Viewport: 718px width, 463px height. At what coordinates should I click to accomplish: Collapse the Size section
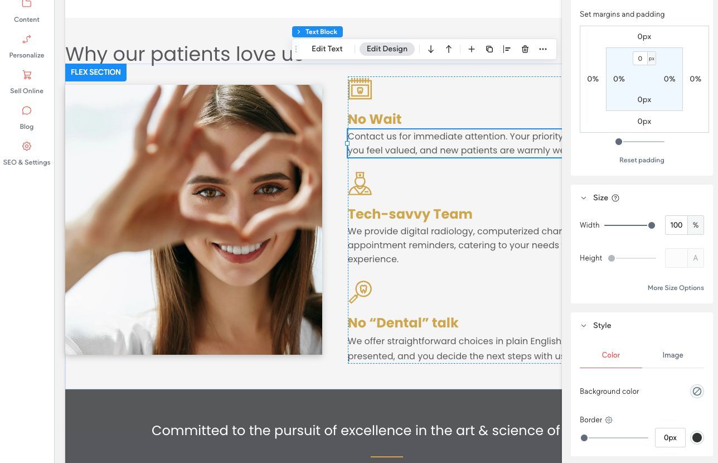pos(584,198)
